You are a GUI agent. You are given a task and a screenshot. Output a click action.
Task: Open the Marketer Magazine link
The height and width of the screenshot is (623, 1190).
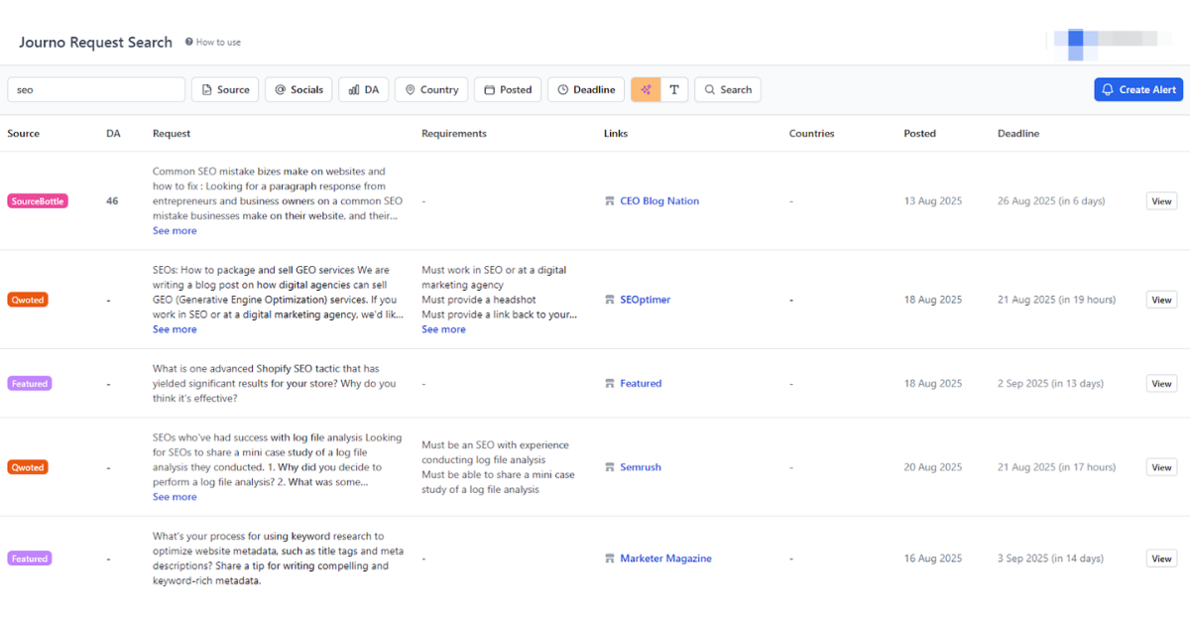point(665,559)
